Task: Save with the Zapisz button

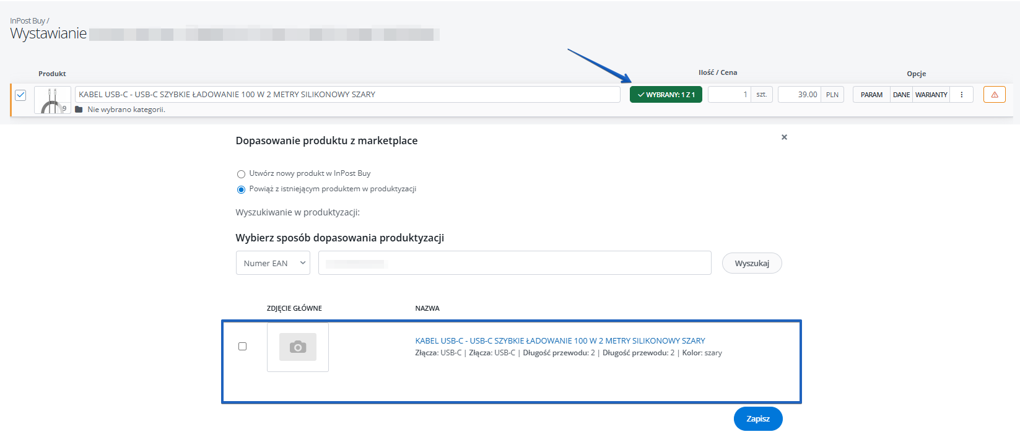Action: point(757,419)
